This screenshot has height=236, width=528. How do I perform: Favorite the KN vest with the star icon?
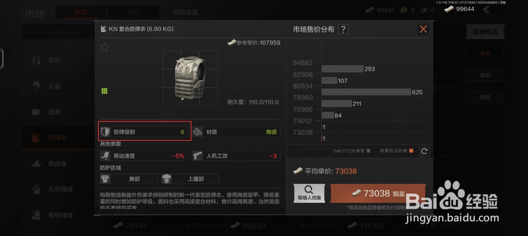104,47
